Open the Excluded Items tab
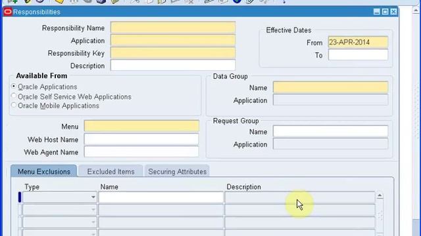The width and height of the screenshot is (421, 236). [111, 172]
